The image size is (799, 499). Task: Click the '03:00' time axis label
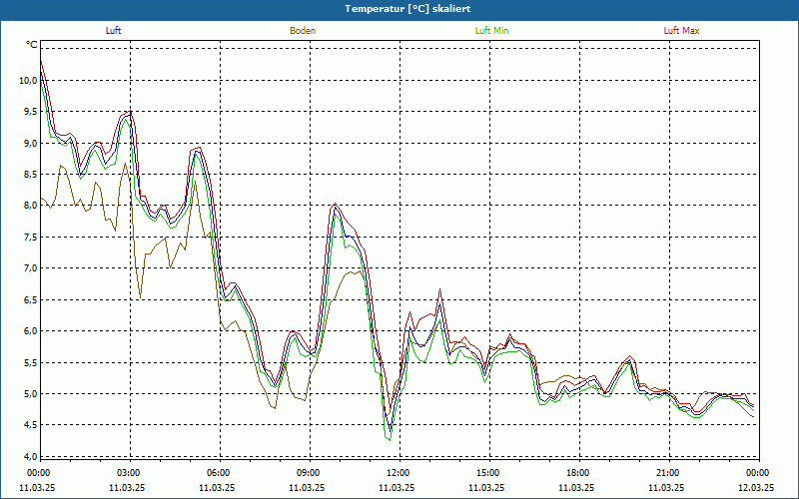tap(131, 473)
